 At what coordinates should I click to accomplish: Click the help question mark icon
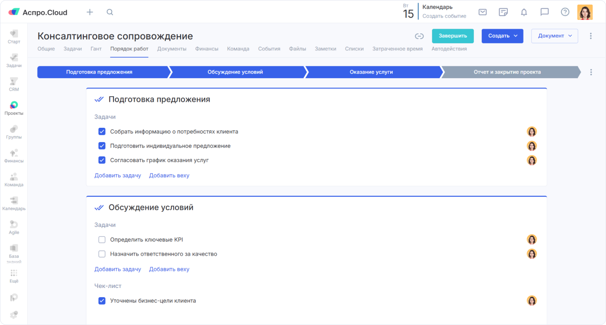coord(565,12)
